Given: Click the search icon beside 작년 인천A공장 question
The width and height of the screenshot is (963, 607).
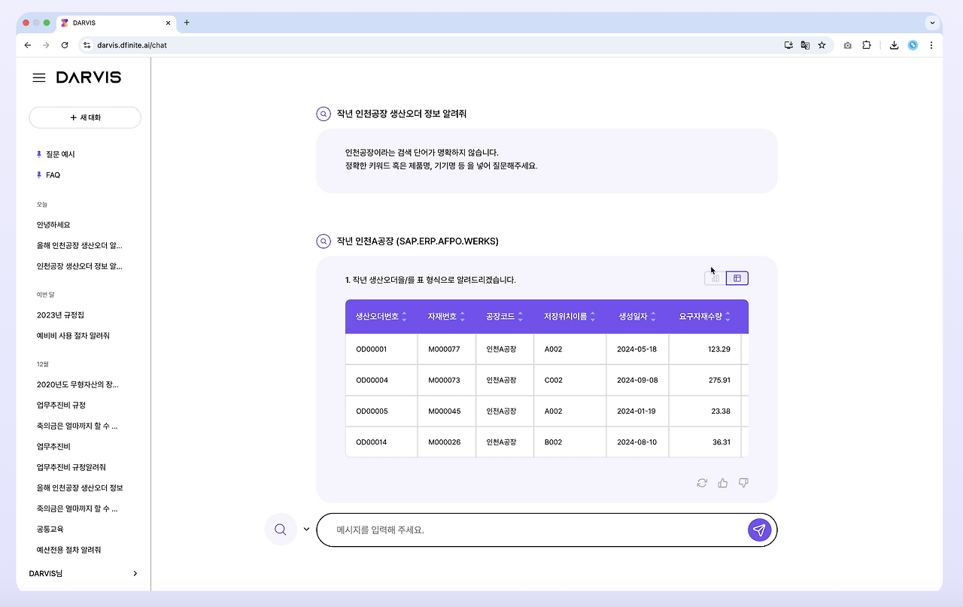Looking at the screenshot, I should [324, 241].
